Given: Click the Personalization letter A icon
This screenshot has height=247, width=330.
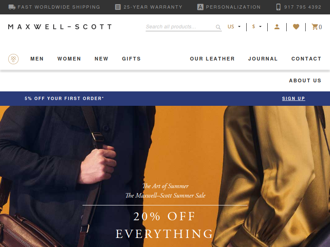Looking at the screenshot, I should [x=200, y=7].
